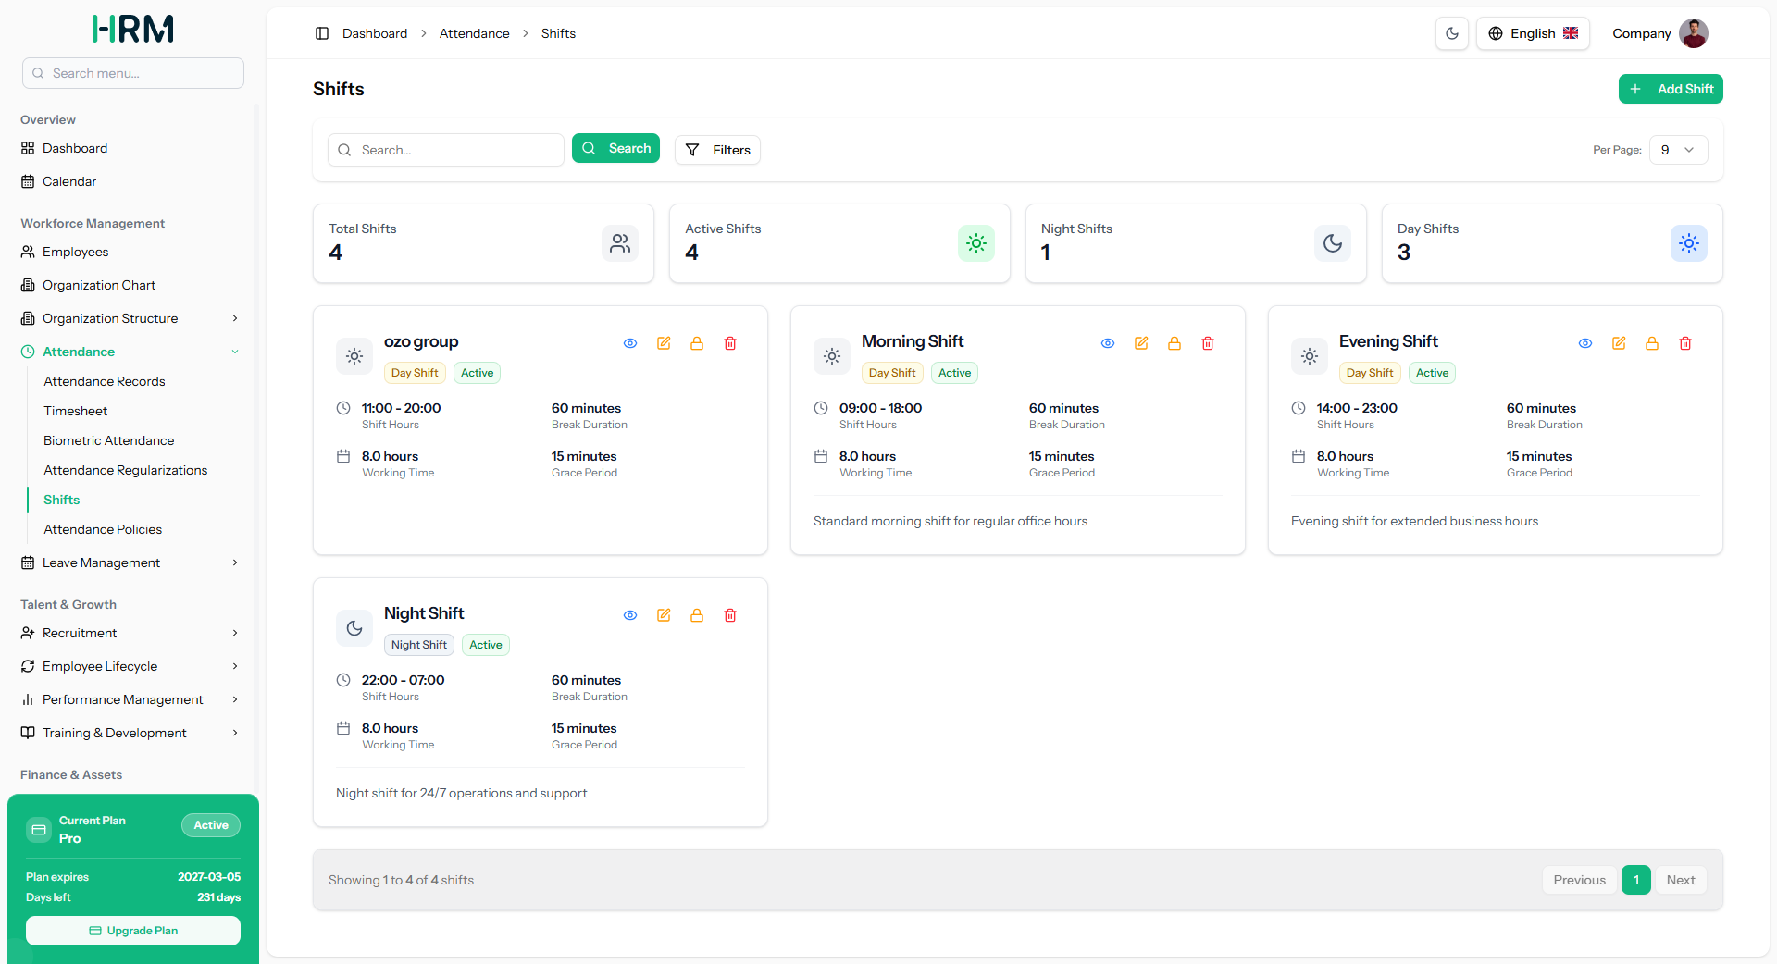Viewport: 1777px width, 964px height.
Task: View Night Shift details eye icon
Action: 630,615
